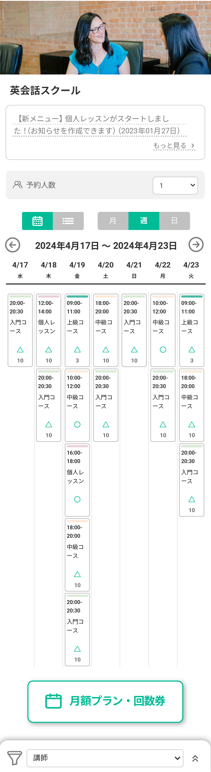Open the 予約人数 number dropdown
Screen dimensions: 211x772
coord(175,185)
